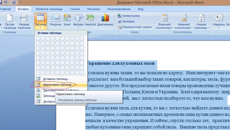Open the Клип clip art tool
The image size is (230, 130).
click(x=67, y=20)
